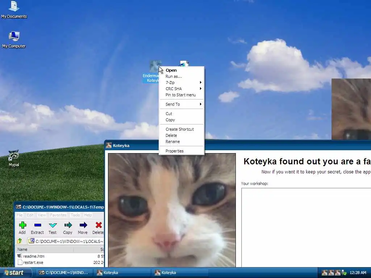Click the 'Your workshop:' label
371x278 pixels.
point(254,184)
